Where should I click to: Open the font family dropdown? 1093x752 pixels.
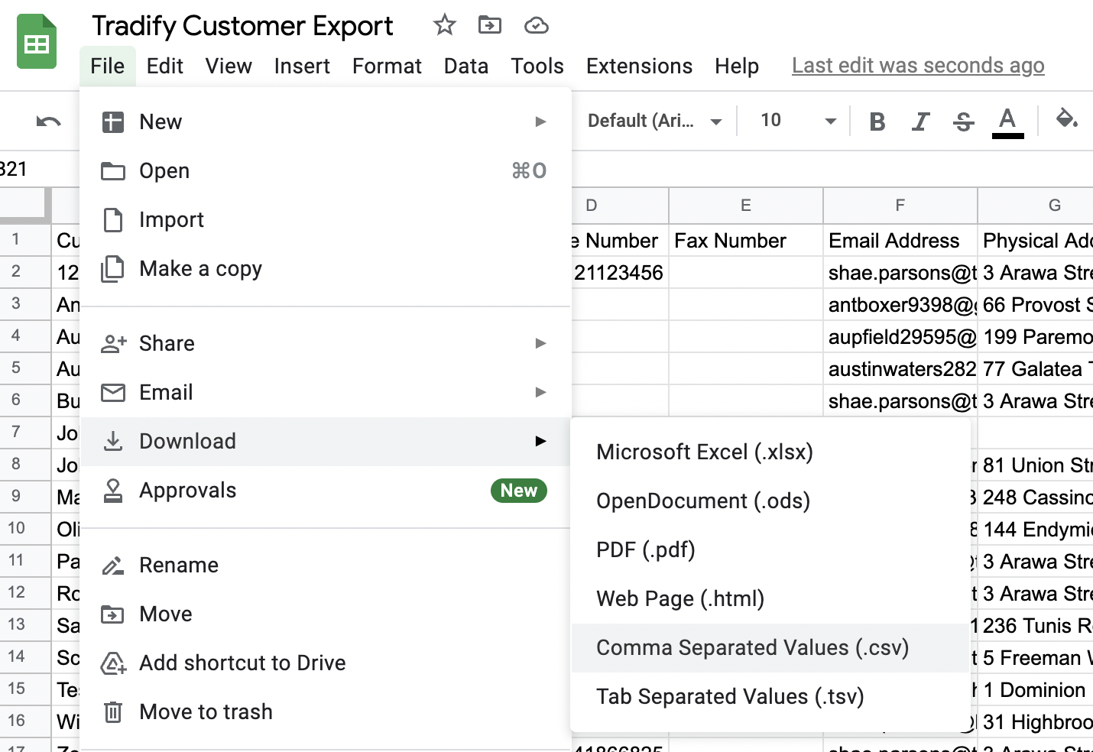tap(654, 121)
